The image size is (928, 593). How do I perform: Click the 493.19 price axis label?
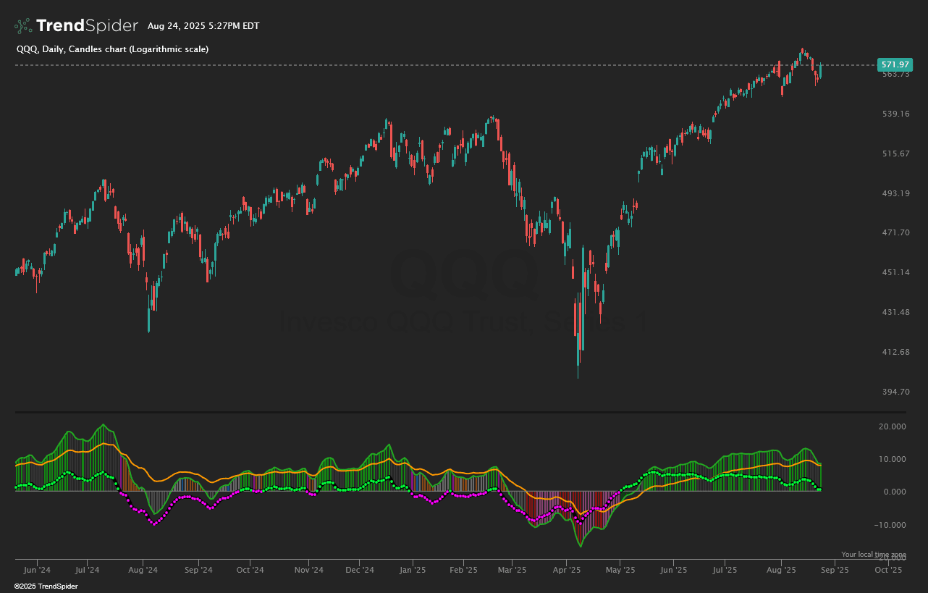coord(895,193)
